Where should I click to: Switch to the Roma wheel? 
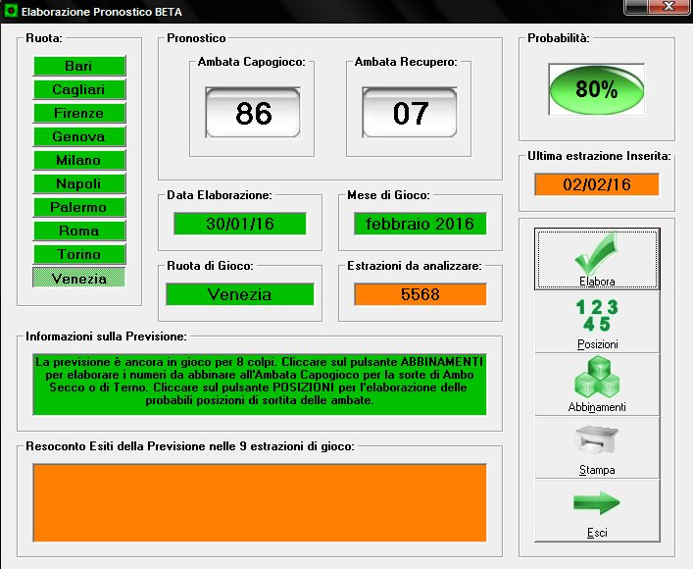pos(79,231)
